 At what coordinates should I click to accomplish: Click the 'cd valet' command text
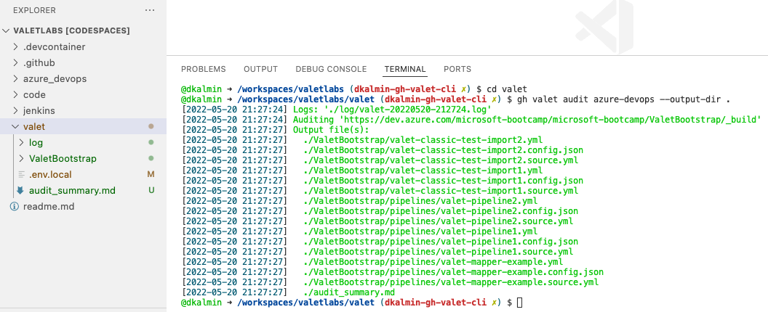506,89
